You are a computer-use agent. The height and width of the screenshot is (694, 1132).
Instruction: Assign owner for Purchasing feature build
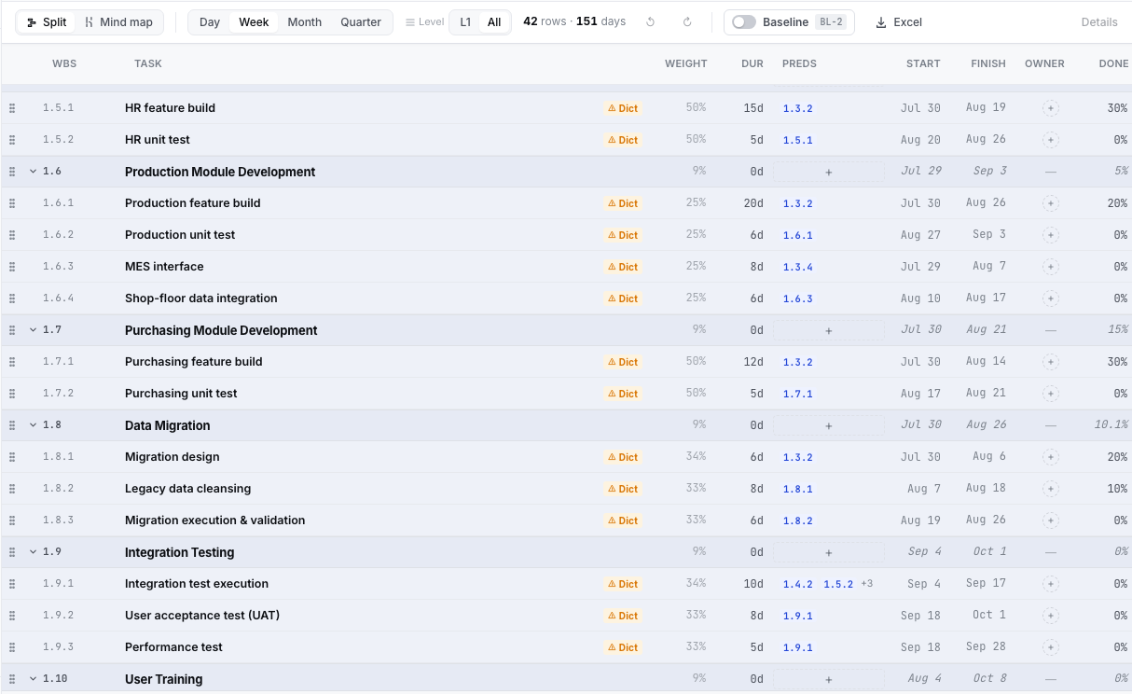1051,362
